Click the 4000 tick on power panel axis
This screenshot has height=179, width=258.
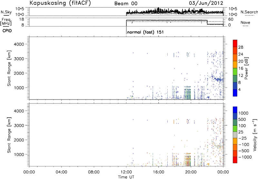click(19, 44)
